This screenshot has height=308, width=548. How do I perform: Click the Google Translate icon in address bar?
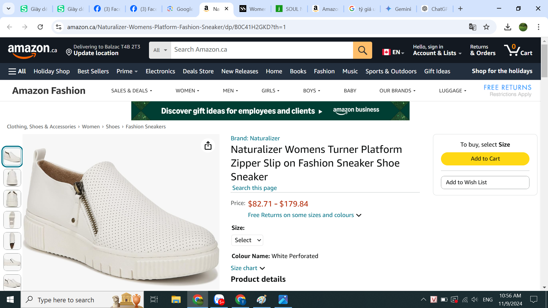(x=472, y=27)
